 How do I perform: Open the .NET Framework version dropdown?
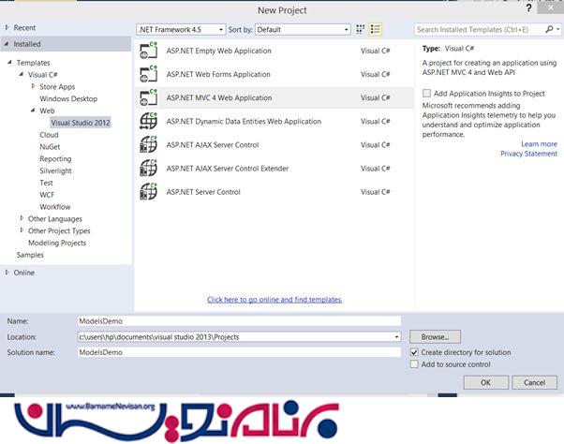pyautogui.click(x=181, y=29)
